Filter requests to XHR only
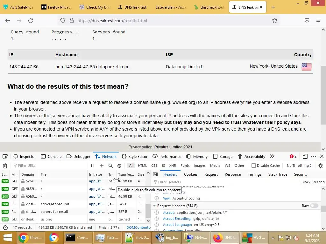Screen dimensions: 326x244 point(173,166)
